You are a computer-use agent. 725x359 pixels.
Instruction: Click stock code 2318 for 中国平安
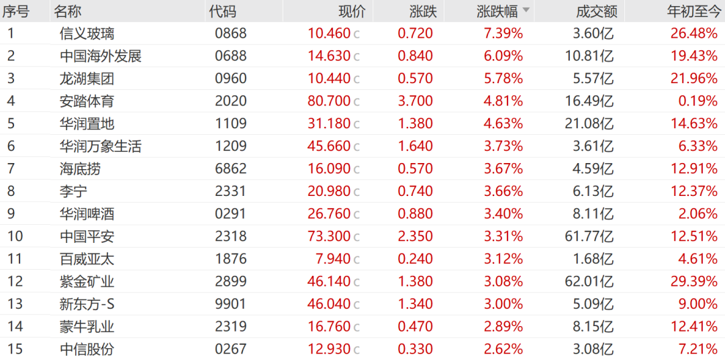(231, 236)
